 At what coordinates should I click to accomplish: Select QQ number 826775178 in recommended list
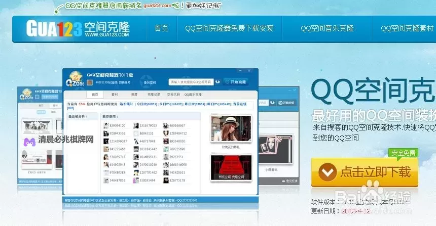[177, 180]
